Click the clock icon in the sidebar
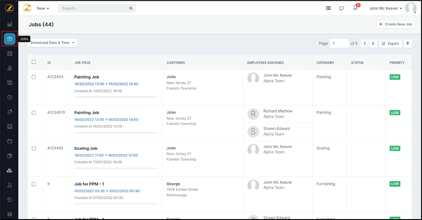This screenshot has width=422, height=220. pyautogui.click(x=9, y=97)
